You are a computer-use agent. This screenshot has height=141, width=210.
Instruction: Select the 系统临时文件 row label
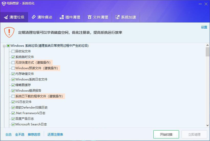25,57
